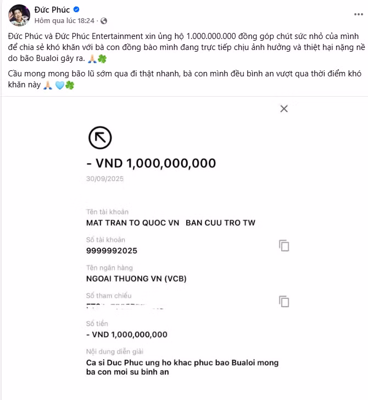Image resolution: width=368 pixels, height=400 pixels.
Task: Close the transaction receipt with the X
Action: point(284,109)
